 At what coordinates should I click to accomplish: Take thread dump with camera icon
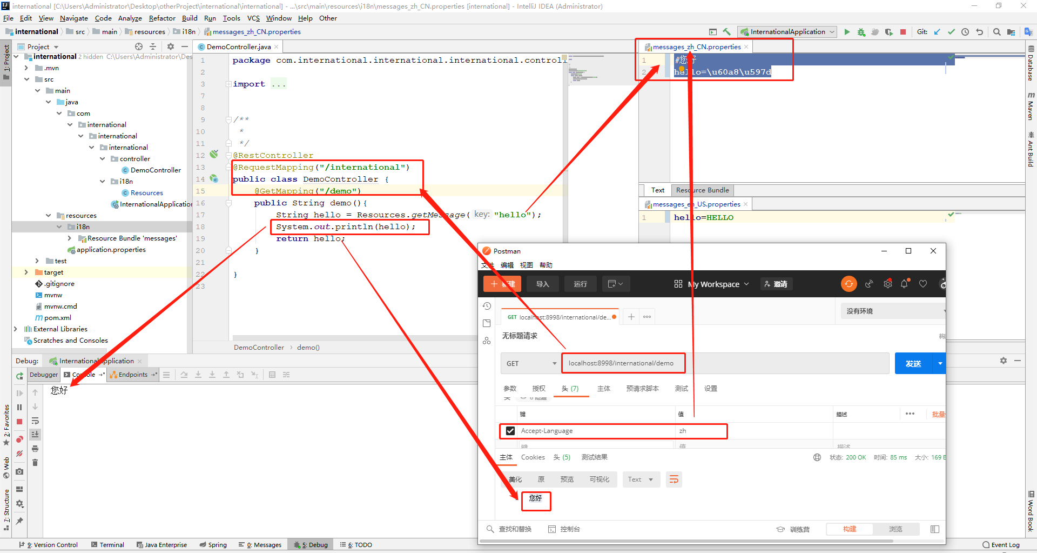coord(19,471)
